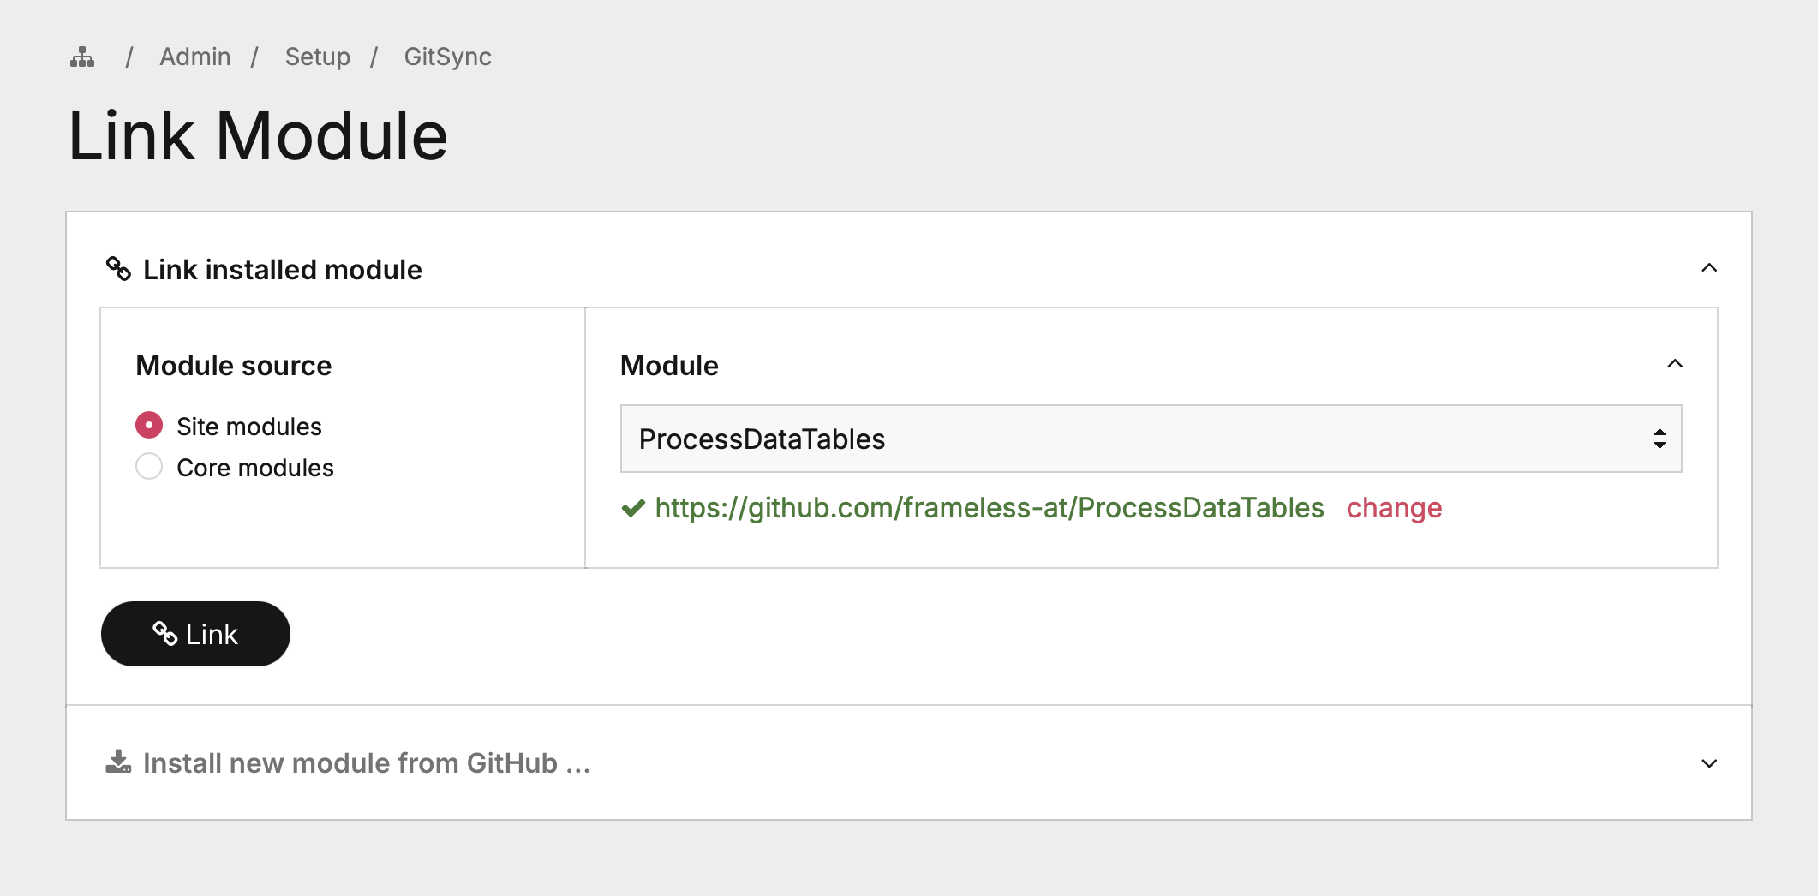Open GitSync breadcrumb link

(x=447, y=57)
